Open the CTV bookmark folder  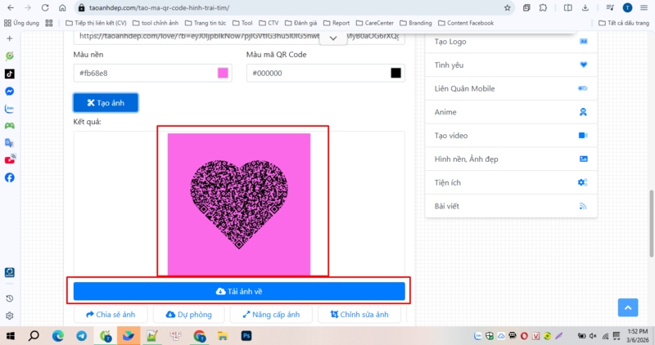[x=269, y=23]
